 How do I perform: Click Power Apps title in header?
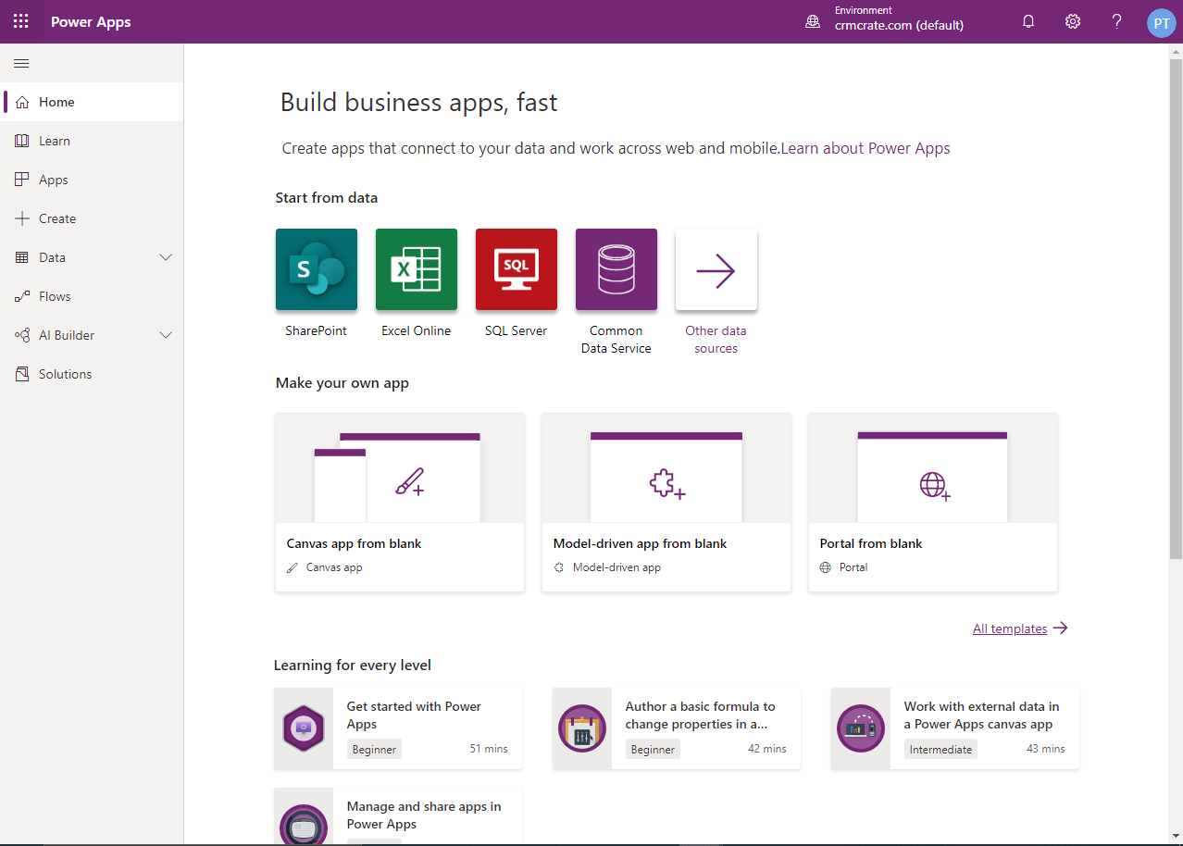[91, 22]
